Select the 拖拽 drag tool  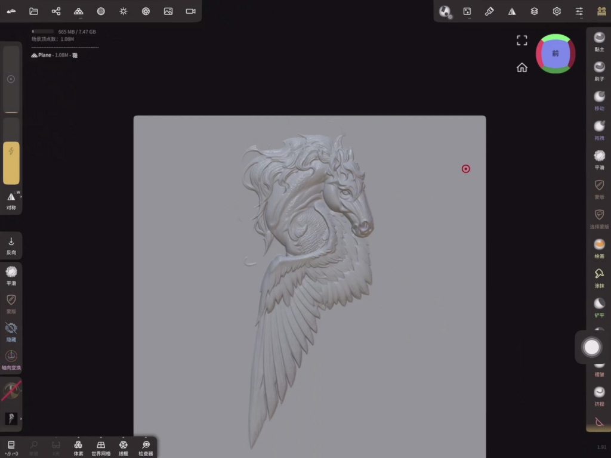coord(599,131)
